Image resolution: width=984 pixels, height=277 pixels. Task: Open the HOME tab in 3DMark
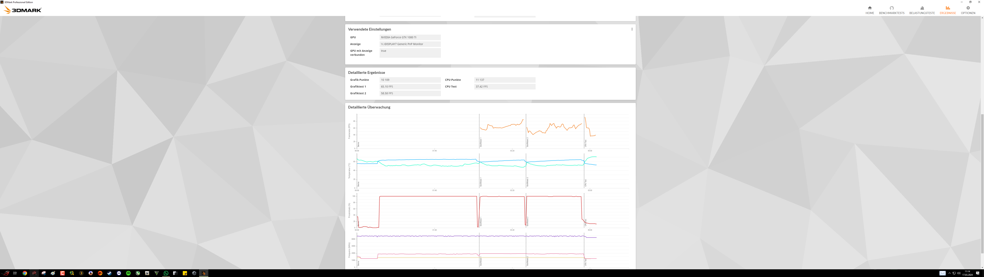tap(870, 10)
